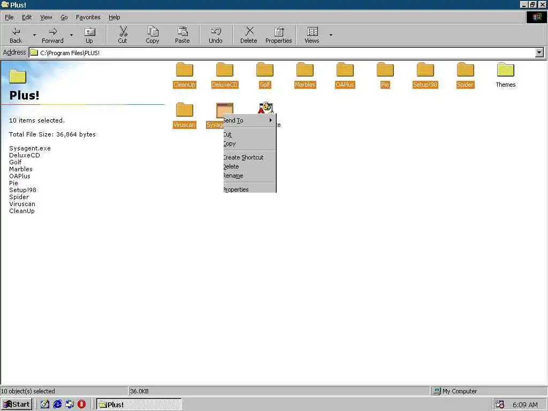Click 'Viruscan' in the selection list
Viewport: 548px width, 411px height.
pos(22,204)
